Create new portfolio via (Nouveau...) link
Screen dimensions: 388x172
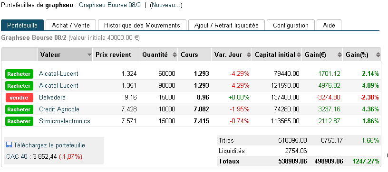click(x=166, y=5)
